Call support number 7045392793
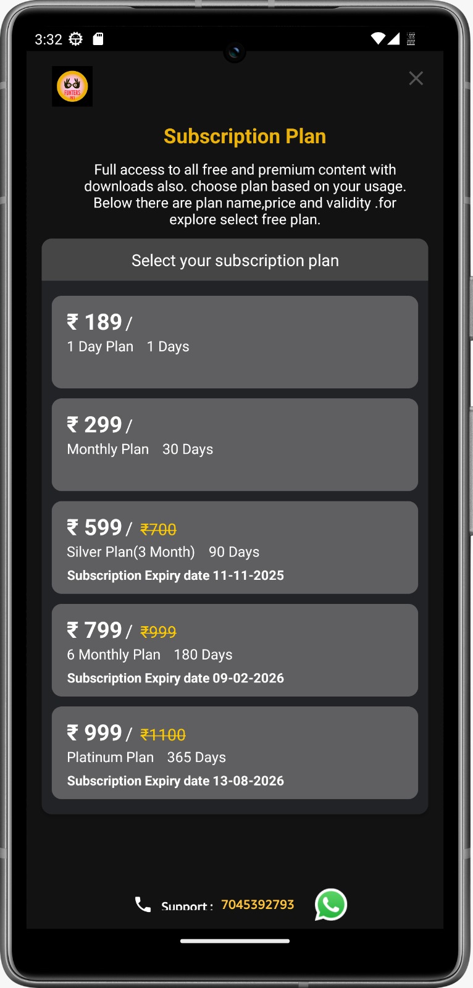The height and width of the screenshot is (988, 473). pos(257,905)
